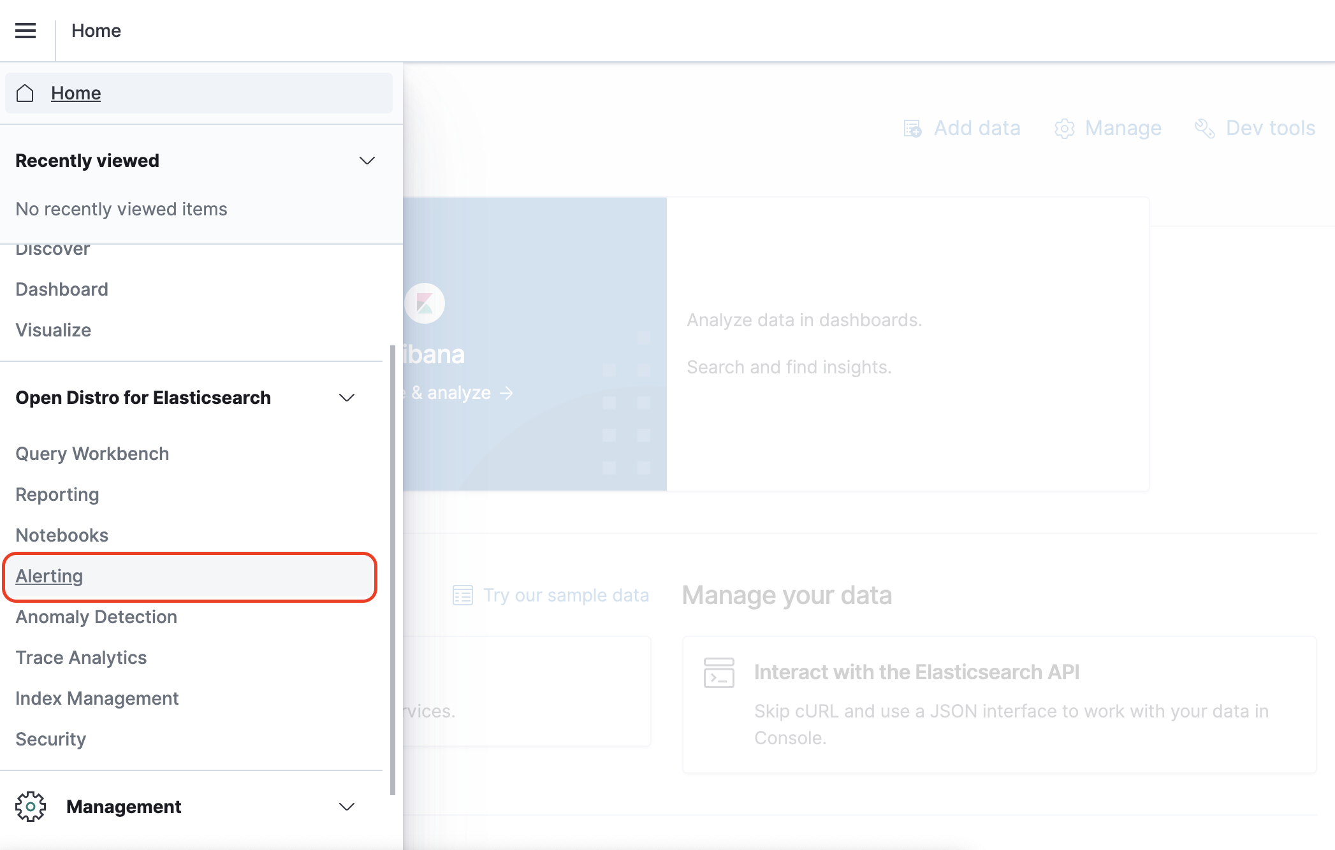Click the Elasticsearch API console icon
This screenshot has width=1335, height=850.
pos(719,673)
